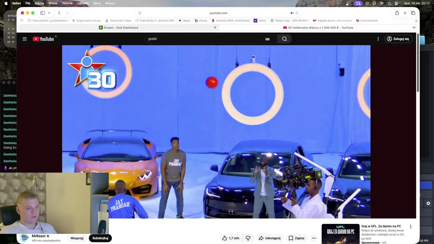Open the Geoportal2 iMap bookmark
This screenshot has height=244, width=434.
pyautogui.click(x=118, y=21)
